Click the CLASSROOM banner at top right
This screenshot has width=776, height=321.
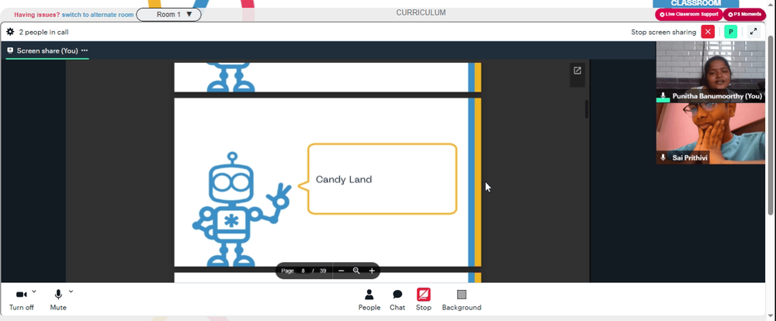tap(695, 3)
